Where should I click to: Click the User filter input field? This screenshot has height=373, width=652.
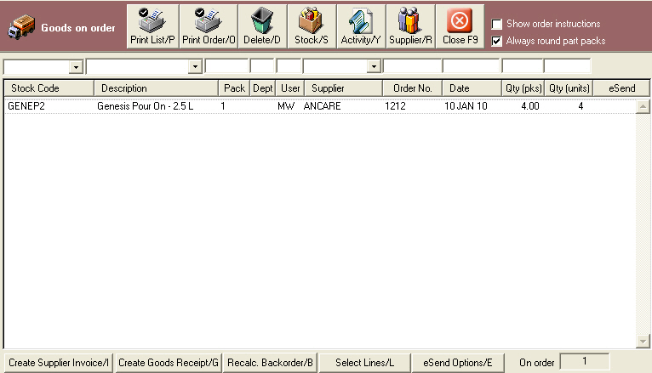point(289,66)
